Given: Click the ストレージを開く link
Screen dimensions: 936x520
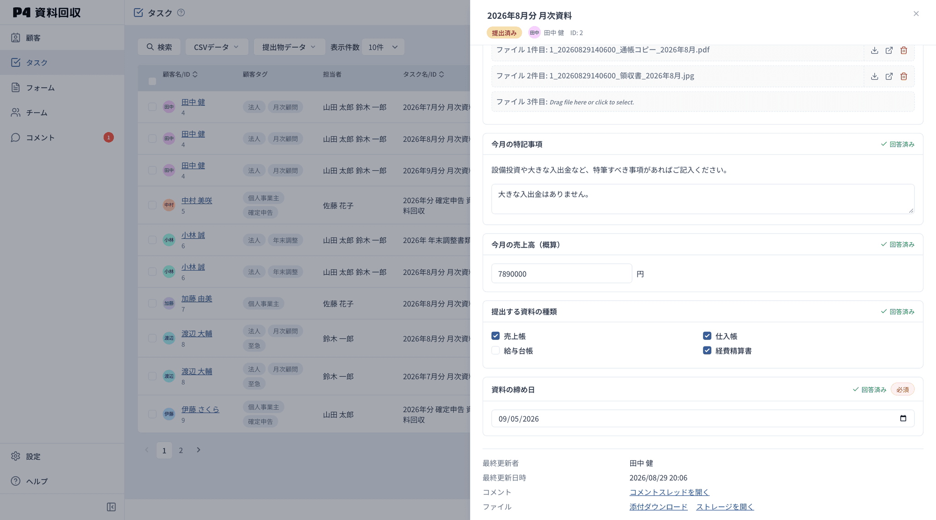Looking at the screenshot, I should tap(725, 507).
